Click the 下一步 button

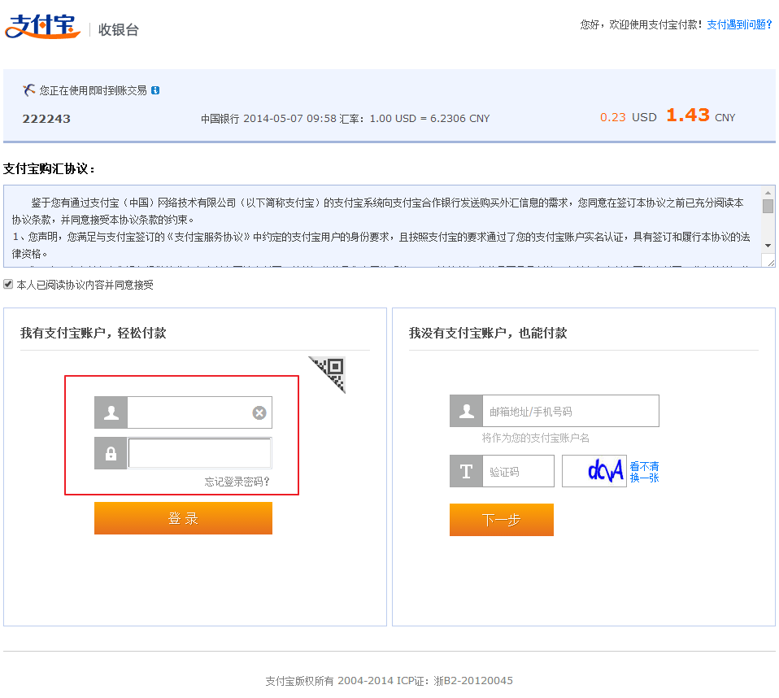(501, 520)
